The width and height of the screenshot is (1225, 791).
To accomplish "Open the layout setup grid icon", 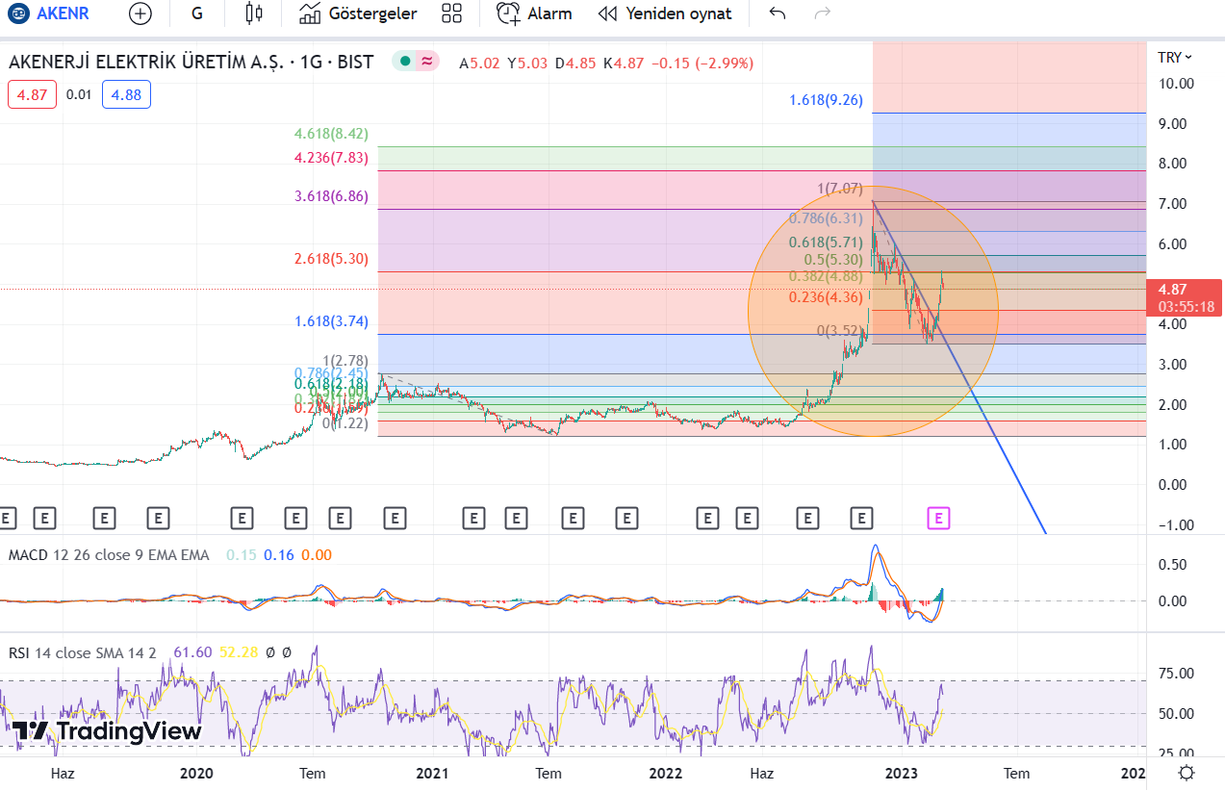I will [451, 13].
